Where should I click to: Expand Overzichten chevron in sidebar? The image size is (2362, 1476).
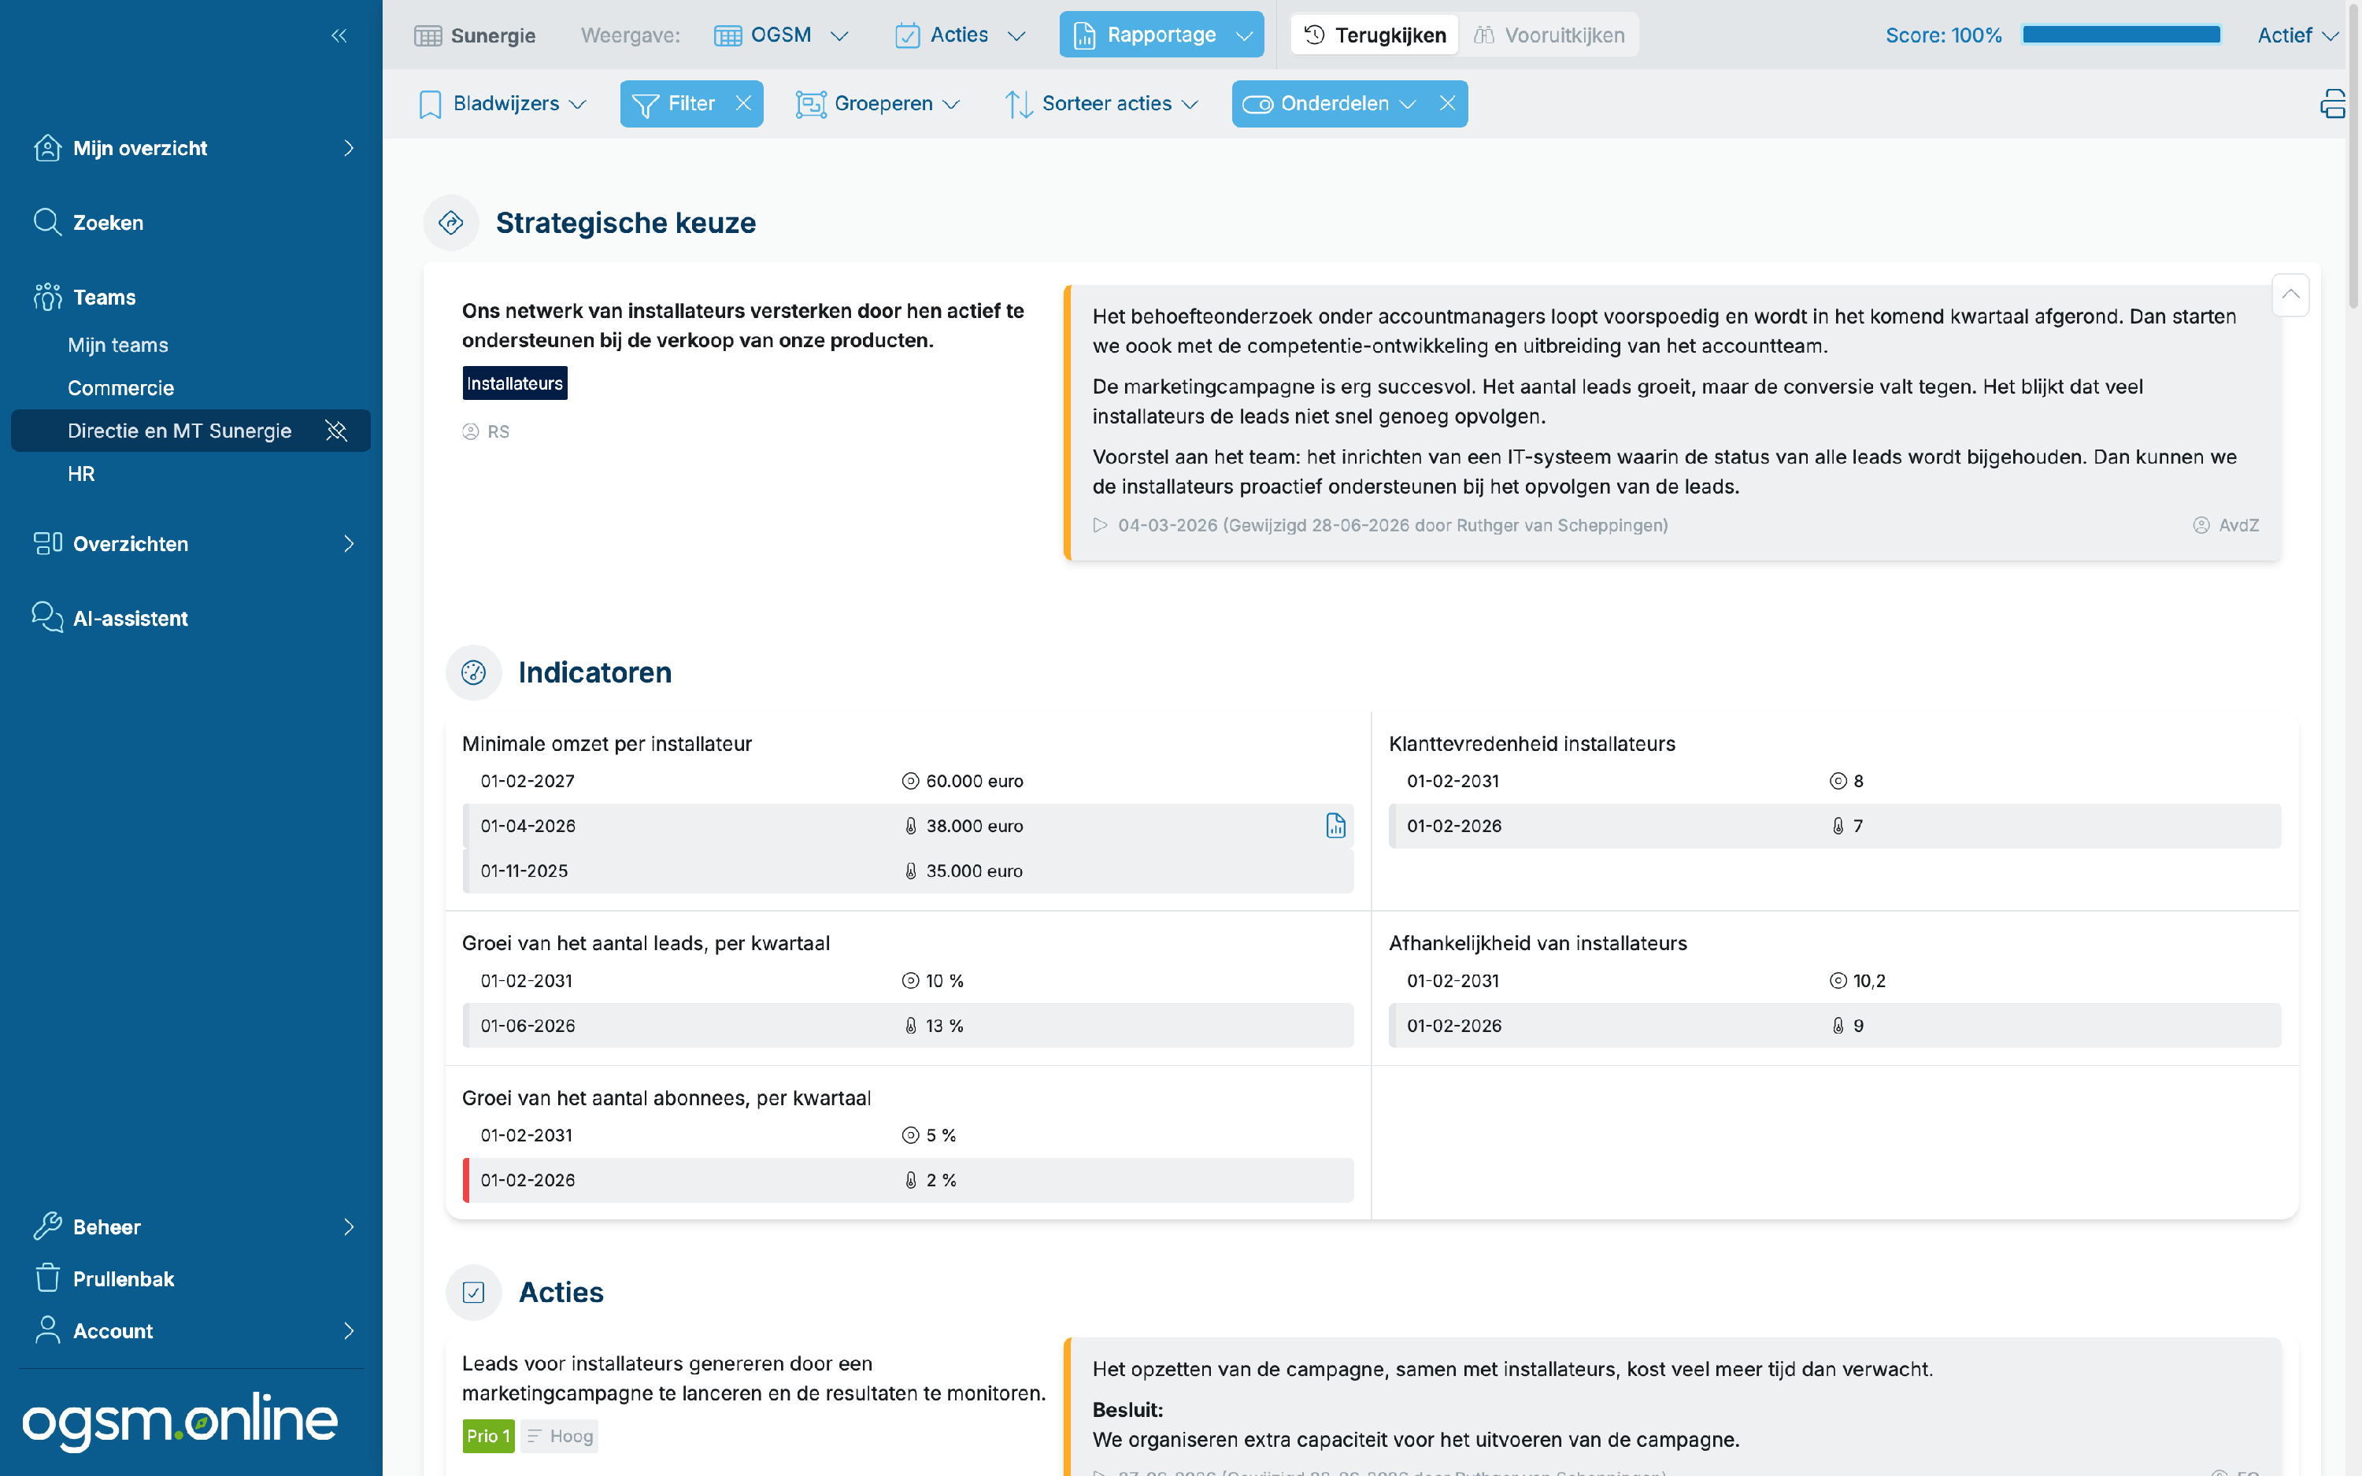pos(349,544)
